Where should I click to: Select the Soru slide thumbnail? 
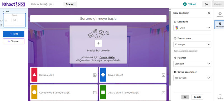[15, 20]
